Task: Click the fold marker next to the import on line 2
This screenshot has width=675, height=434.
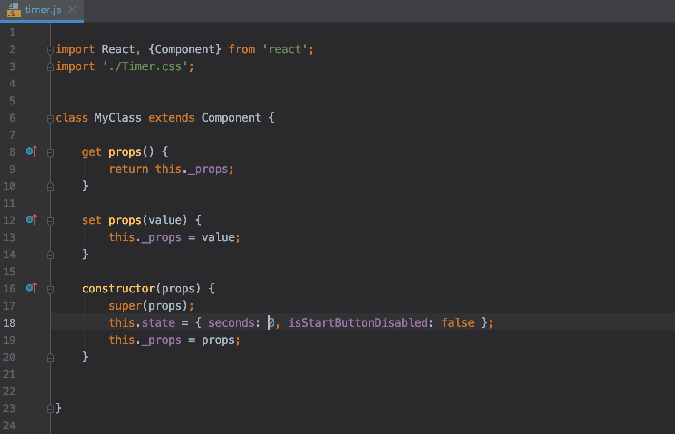Action: pos(49,49)
